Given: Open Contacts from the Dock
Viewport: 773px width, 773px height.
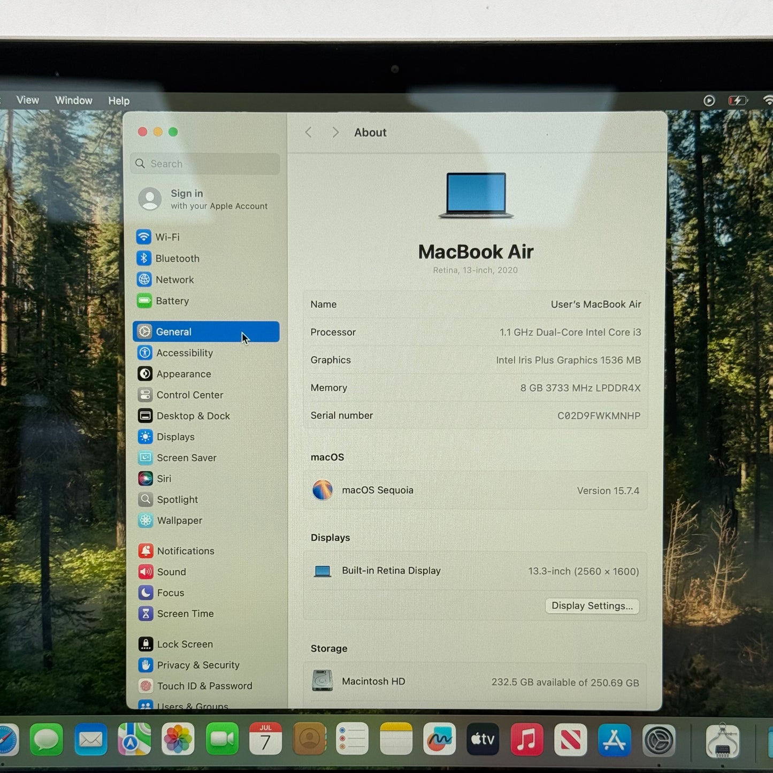Looking at the screenshot, I should tap(309, 740).
